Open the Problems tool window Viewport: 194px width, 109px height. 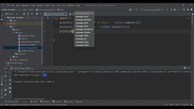[x=45, y=102]
